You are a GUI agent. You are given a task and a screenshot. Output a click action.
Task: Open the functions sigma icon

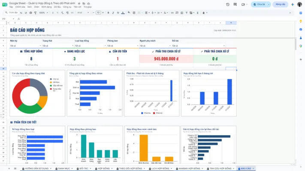(197, 13)
